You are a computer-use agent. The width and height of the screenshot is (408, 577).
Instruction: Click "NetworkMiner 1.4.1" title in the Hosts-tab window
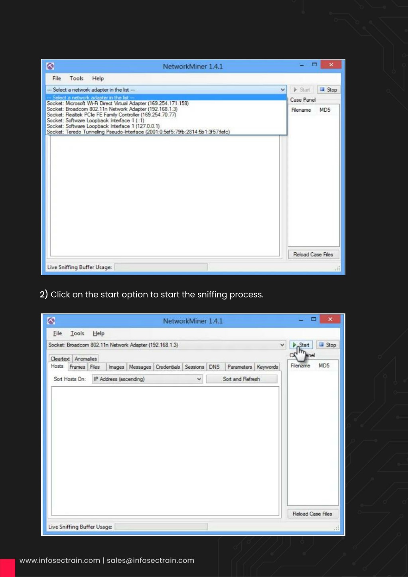pos(193,321)
